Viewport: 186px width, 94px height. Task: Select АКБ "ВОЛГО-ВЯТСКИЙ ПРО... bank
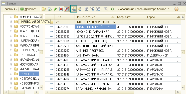tap(95, 46)
